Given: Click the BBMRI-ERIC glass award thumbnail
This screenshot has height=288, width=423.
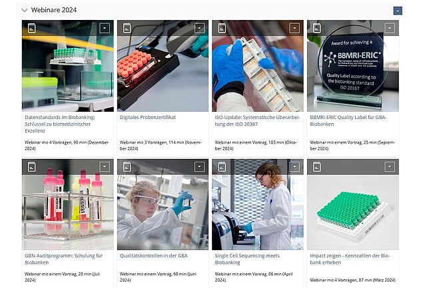Looking at the screenshot, I should click(353, 66).
